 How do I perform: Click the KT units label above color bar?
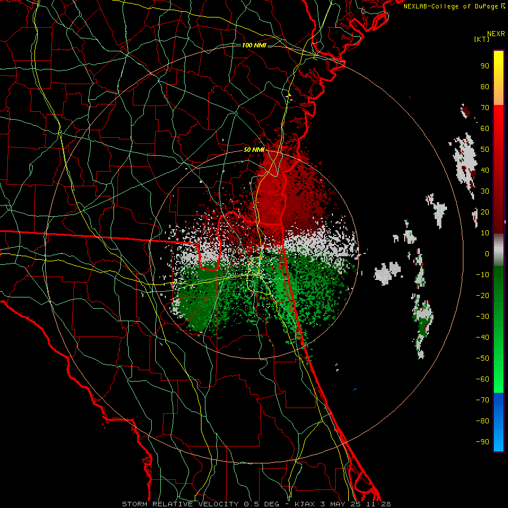(482, 39)
